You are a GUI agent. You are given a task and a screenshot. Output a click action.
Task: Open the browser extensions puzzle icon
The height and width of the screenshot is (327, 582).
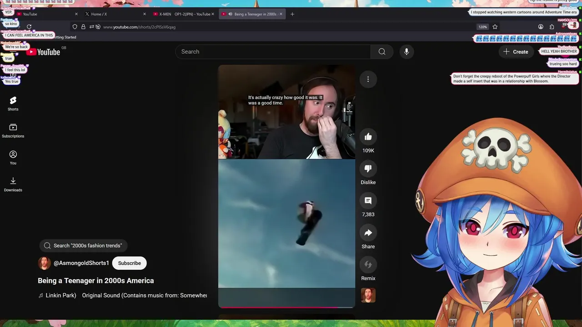tap(552, 27)
